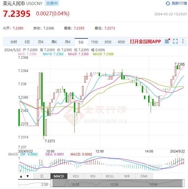Switch to 分时 chart tab
This screenshot has width=188, height=189.
point(14,42)
